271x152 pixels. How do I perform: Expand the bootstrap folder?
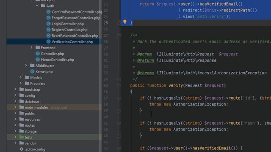(x=15, y=89)
